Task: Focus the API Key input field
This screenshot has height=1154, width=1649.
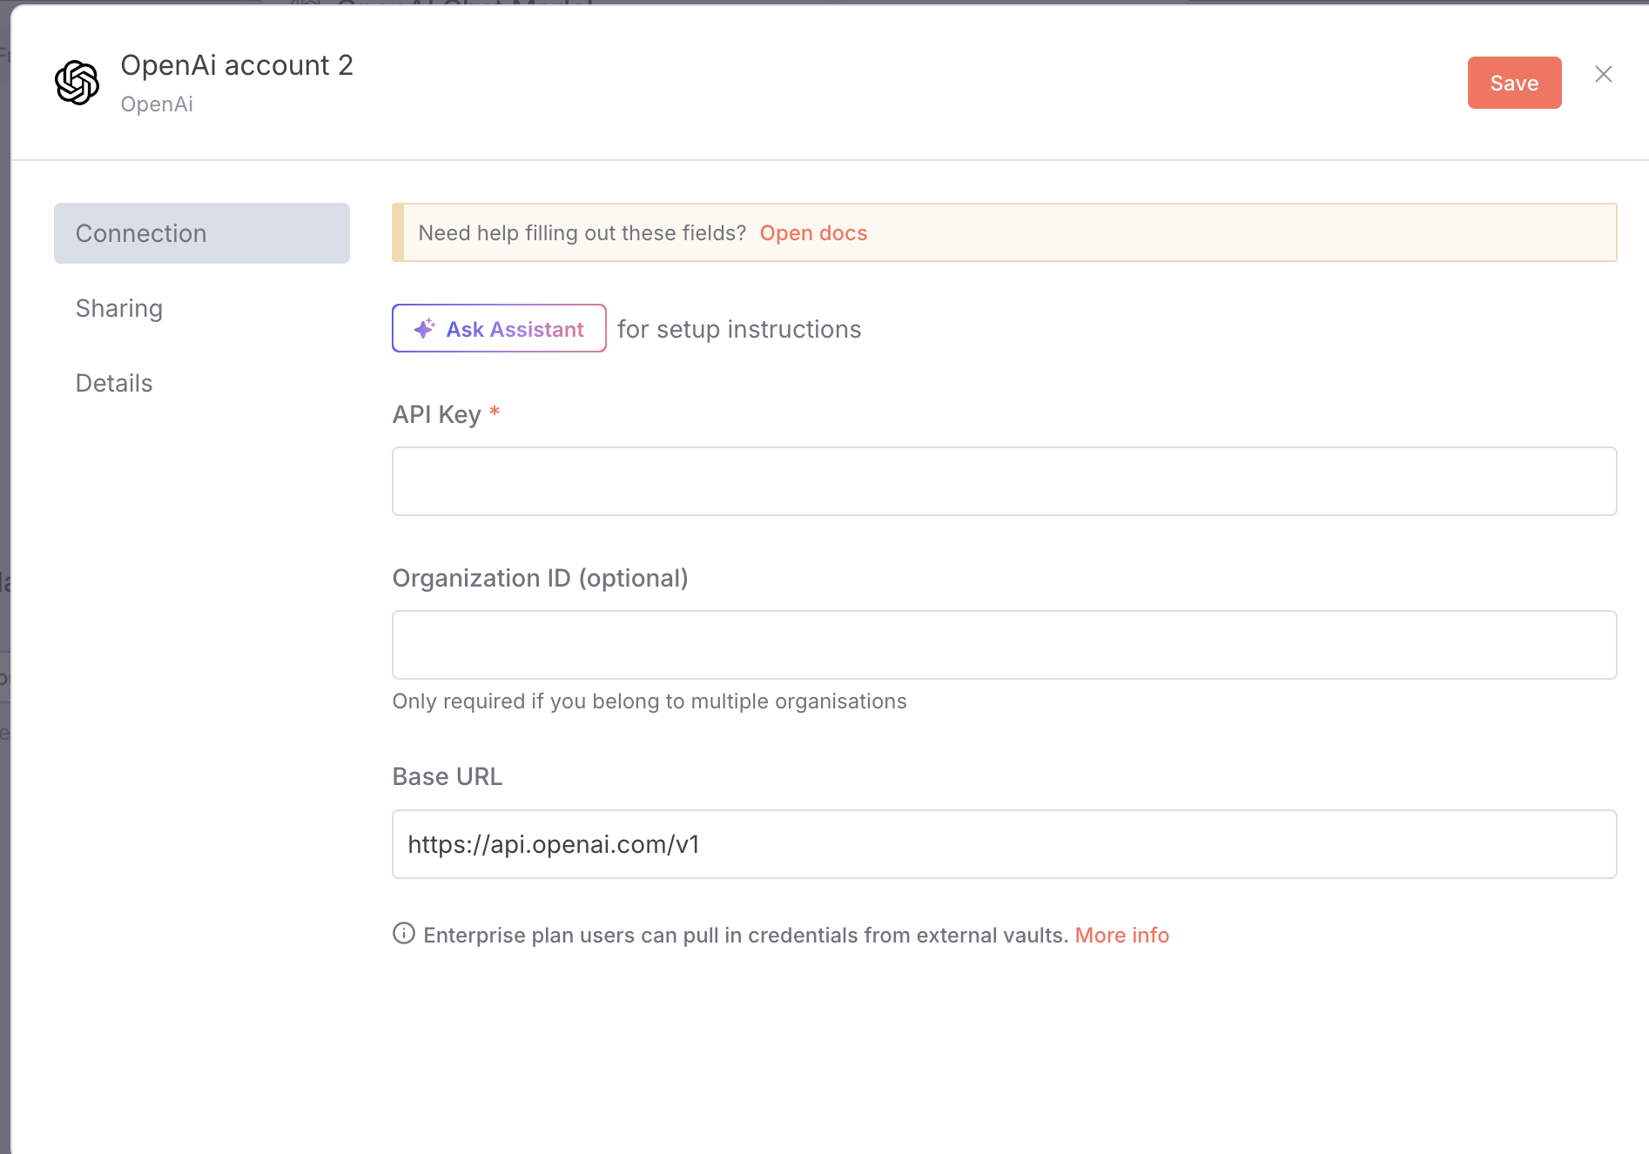Action: click(x=1005, y=481)
